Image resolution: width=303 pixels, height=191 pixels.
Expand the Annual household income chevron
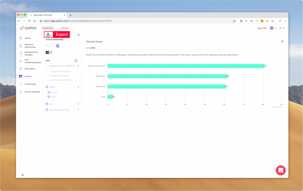[x=78, y=110]
